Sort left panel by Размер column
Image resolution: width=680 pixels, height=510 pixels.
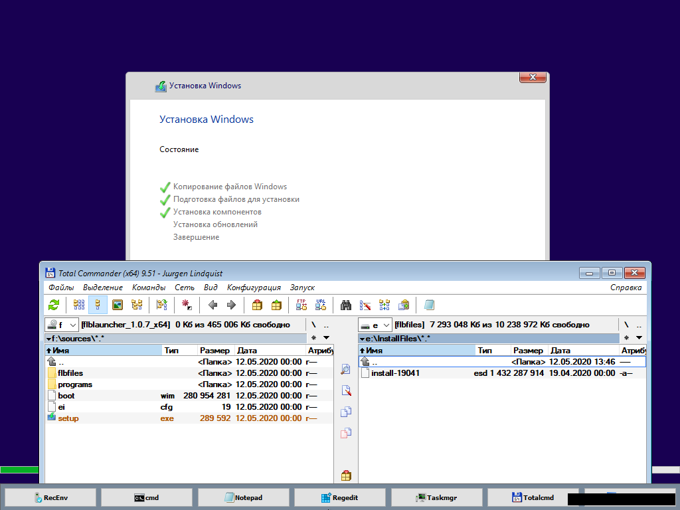tap(216, 351)
